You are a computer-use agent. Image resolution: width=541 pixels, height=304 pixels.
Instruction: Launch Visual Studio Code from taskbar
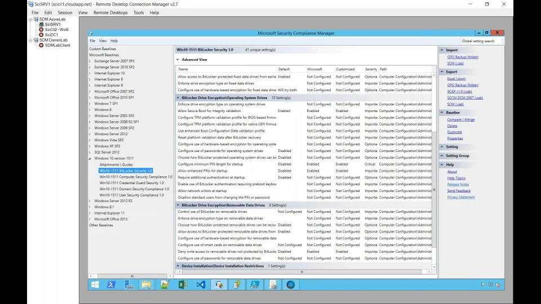(x=201, y=285)
